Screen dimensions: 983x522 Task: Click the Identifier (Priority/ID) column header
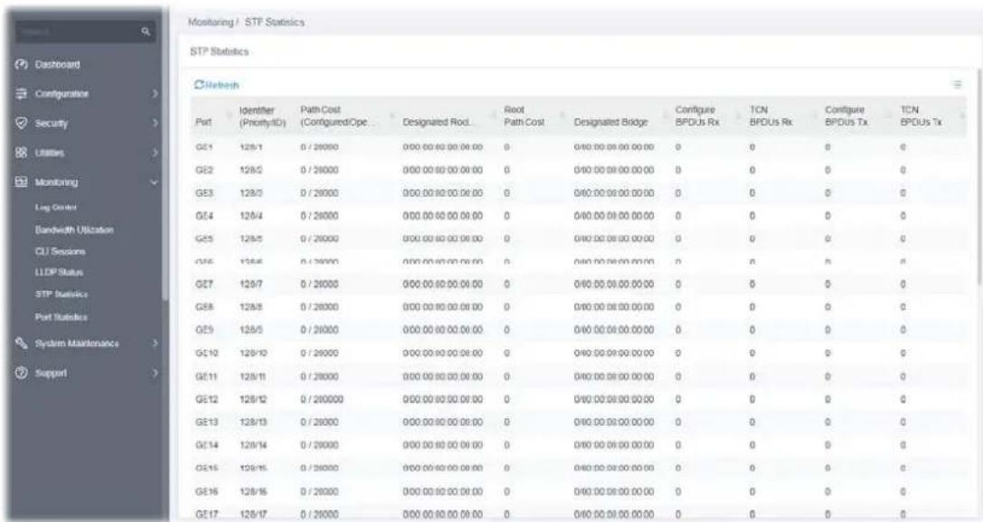click(262, 117)
